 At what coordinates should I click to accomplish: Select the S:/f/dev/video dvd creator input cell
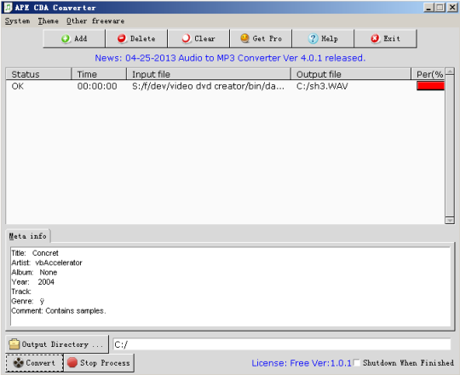point(208,86)
